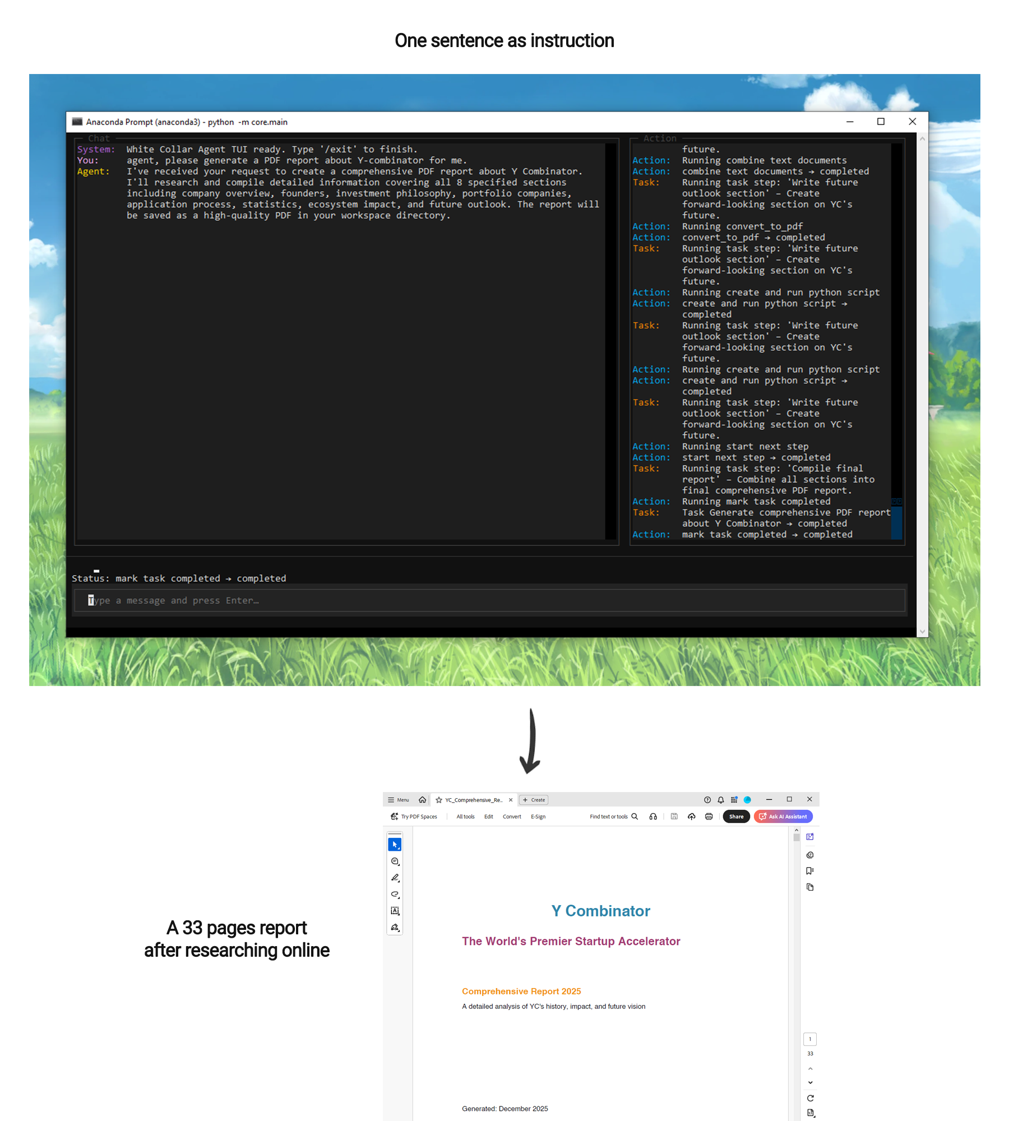Switch to the E-Sign tab
This screenshot has width=1009, height=1121.
click(x=538, y=817)
